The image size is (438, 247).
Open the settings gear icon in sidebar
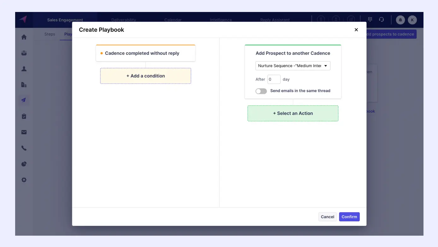click(x=24, y=180)
